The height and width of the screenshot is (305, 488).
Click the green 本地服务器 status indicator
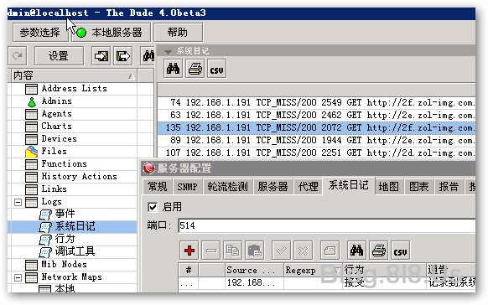click(81, 33)
